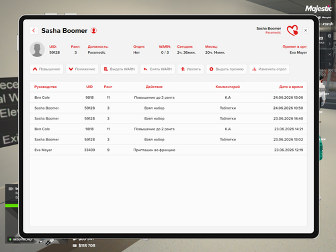Image resolution: width=336 pixels, height=252 pixels.
Task: Click the gray user avatar picture
Action: (x=37, y=49)
